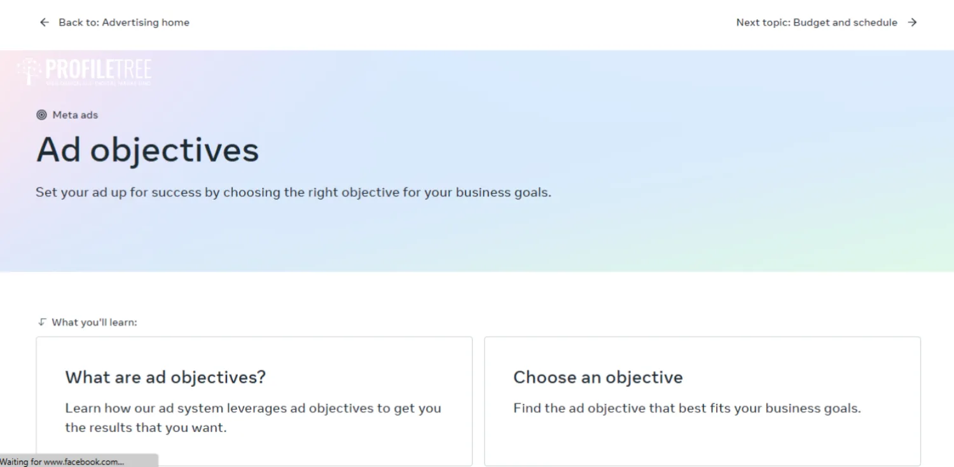The height and width of the screenshot is (467, 954).
Task: Click the Choose an objective heading
Action: 598,377
